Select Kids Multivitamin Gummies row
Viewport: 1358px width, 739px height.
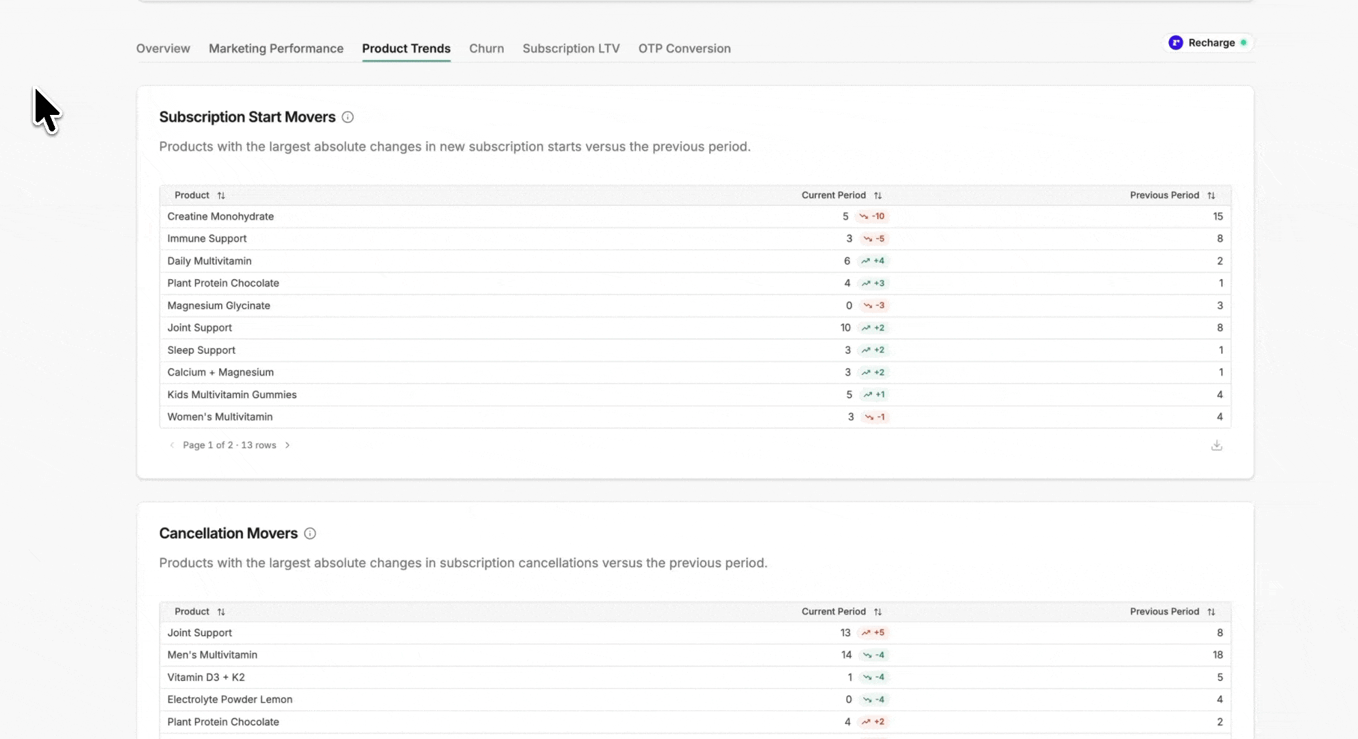695,395
